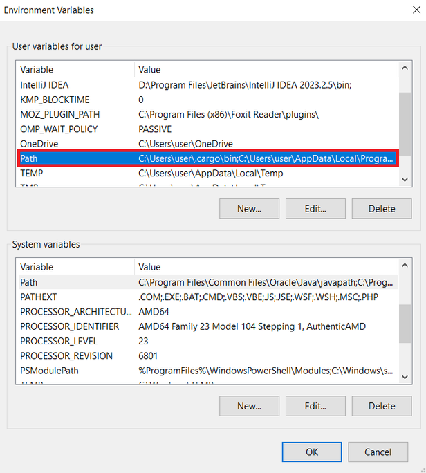Viewport: 426px width, 473px height.
Task: Confirm with the OK button
Action: coord(312,452)
